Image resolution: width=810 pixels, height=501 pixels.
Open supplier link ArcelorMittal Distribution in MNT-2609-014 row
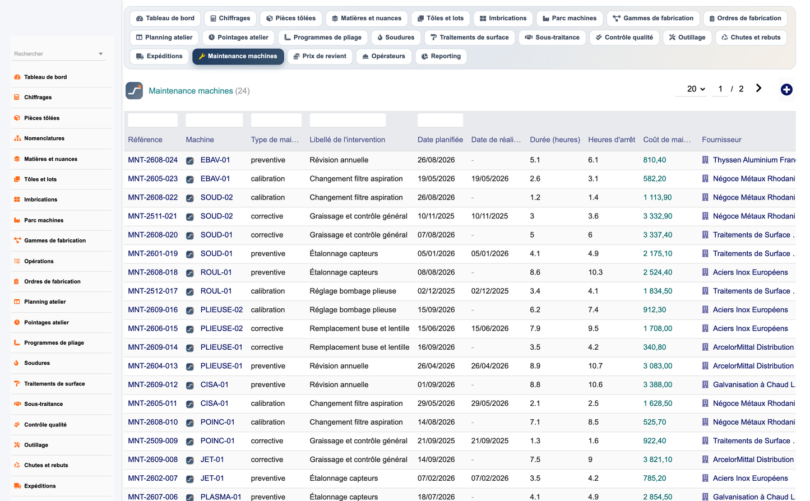point(753,347)
